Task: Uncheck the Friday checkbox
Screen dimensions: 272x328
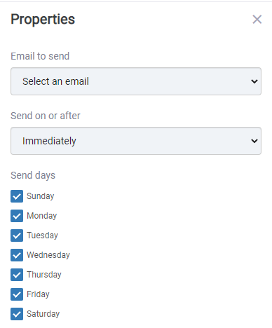Action: point(17,294)
